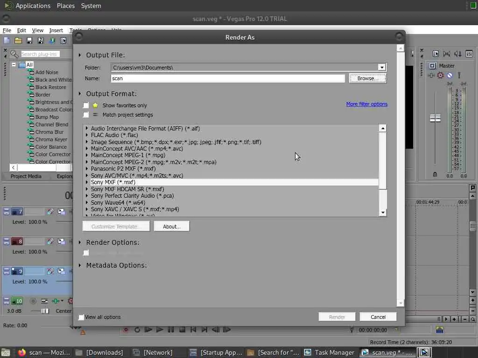This screenshot has width=478, height=358.
Task: Click the About... button
Action: (x=172, y=227)
